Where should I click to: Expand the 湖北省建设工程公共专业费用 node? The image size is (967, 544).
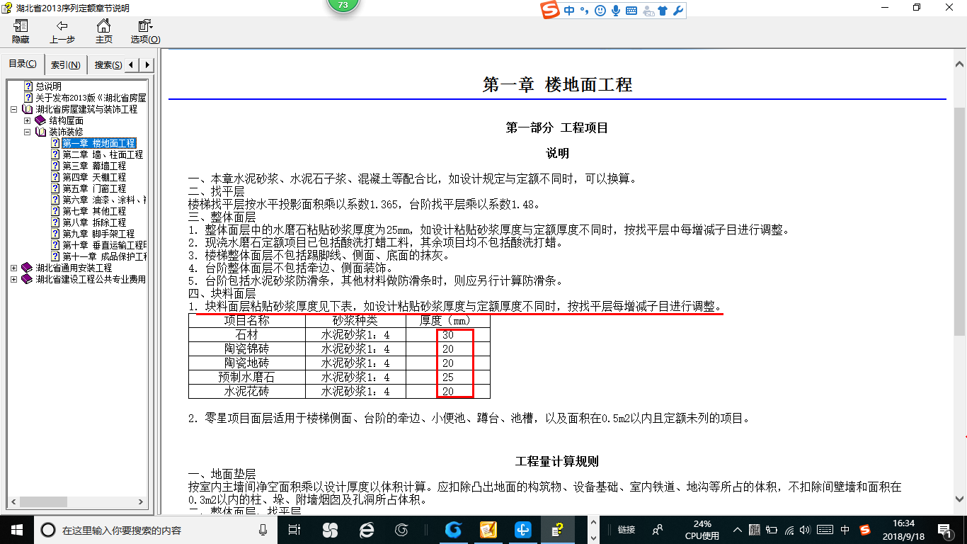click(15, 280)
